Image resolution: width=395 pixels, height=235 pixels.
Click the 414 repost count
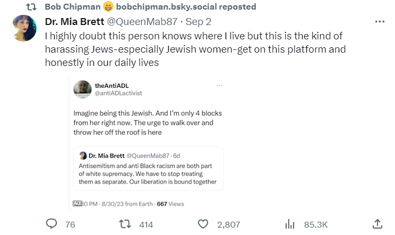(146, 224)
